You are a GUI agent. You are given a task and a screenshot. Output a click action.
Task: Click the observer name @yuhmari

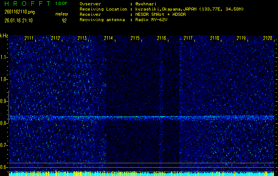[146, 4]
